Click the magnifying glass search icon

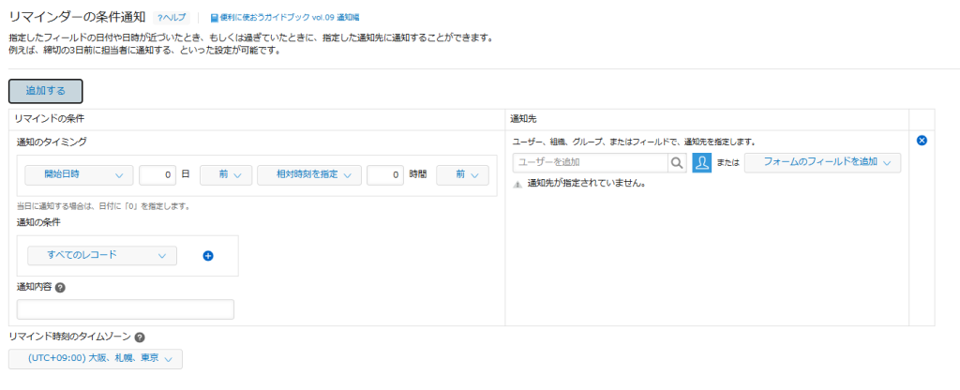(676, 162)
